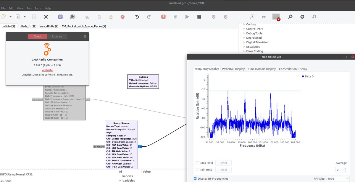Close the untitled flow graph tab

coord(14,26)
